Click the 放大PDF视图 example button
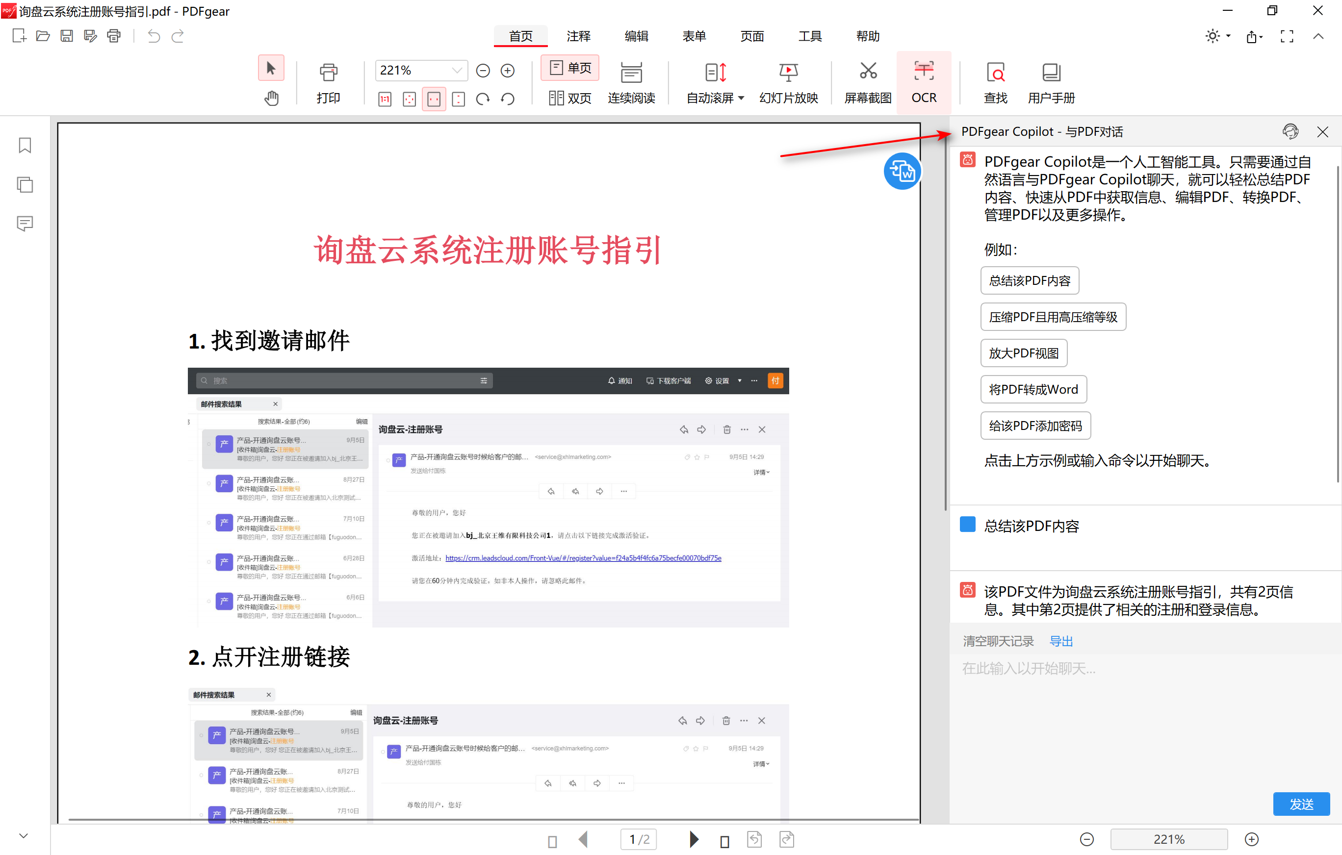The width and height of the screenshot is (1342, 855). [x=1024, y=353]
